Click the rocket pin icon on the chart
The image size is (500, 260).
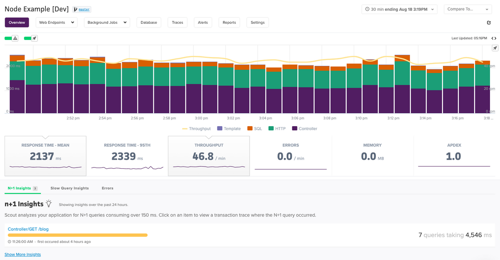click(x=495, y=47)
